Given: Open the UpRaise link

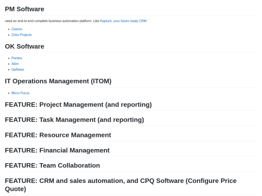Looking at the screenshot, I should pos(17,70).
